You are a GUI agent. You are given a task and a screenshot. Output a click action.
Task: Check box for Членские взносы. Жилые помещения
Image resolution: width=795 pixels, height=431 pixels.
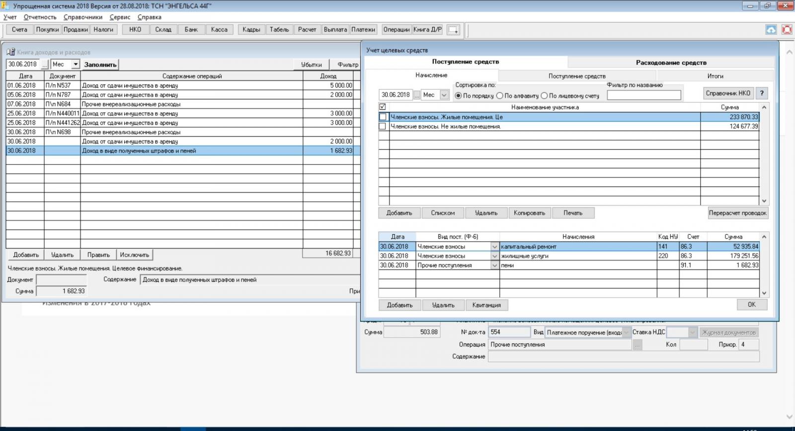(383, 117)
